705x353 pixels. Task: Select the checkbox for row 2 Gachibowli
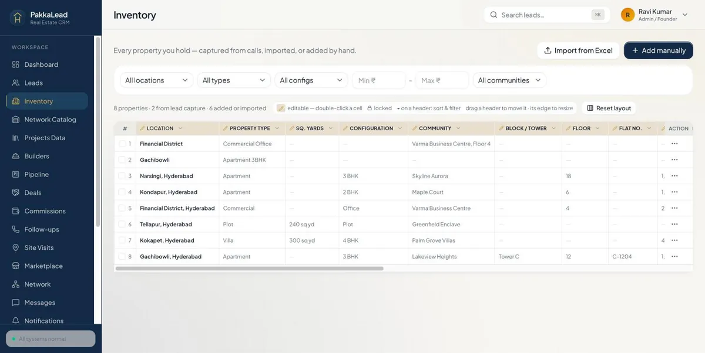click(x=122, y=159)
